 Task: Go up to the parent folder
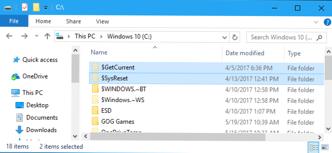pyautogui.click(x=47, y=36)
